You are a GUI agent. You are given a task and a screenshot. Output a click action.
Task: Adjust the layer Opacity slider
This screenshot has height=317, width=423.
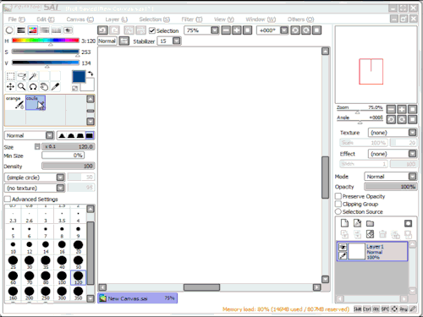coord(391,187)
